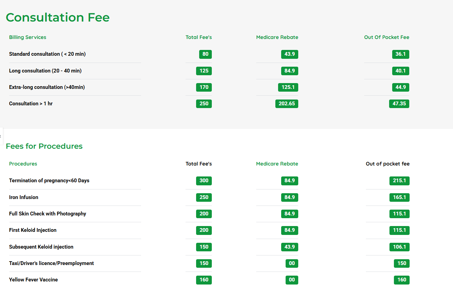This screenshot has width=453, height=304.
Task: Select the 150 fee for Taxi/Driver's licence
Action: pyautogui.click(x=204, y=263)
